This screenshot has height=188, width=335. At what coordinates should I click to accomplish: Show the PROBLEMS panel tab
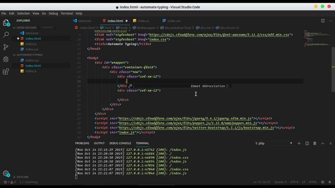tap(82, 143)
